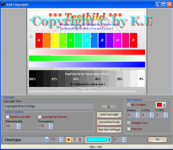This screenshot has height=150, width=173.
Task: Click the Y-Offs. field showing 5
Action: [x=160, y=115]
